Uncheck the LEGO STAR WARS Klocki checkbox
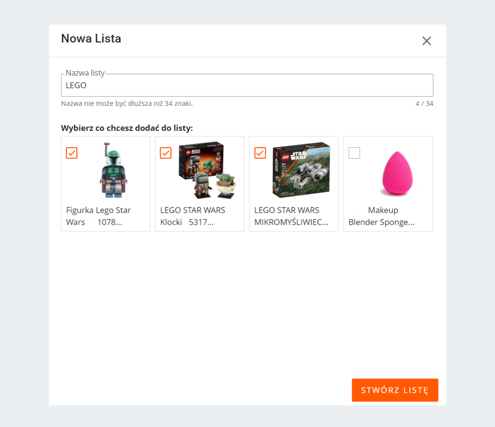This screenshot has height=427, width=495. pos(166,153)
